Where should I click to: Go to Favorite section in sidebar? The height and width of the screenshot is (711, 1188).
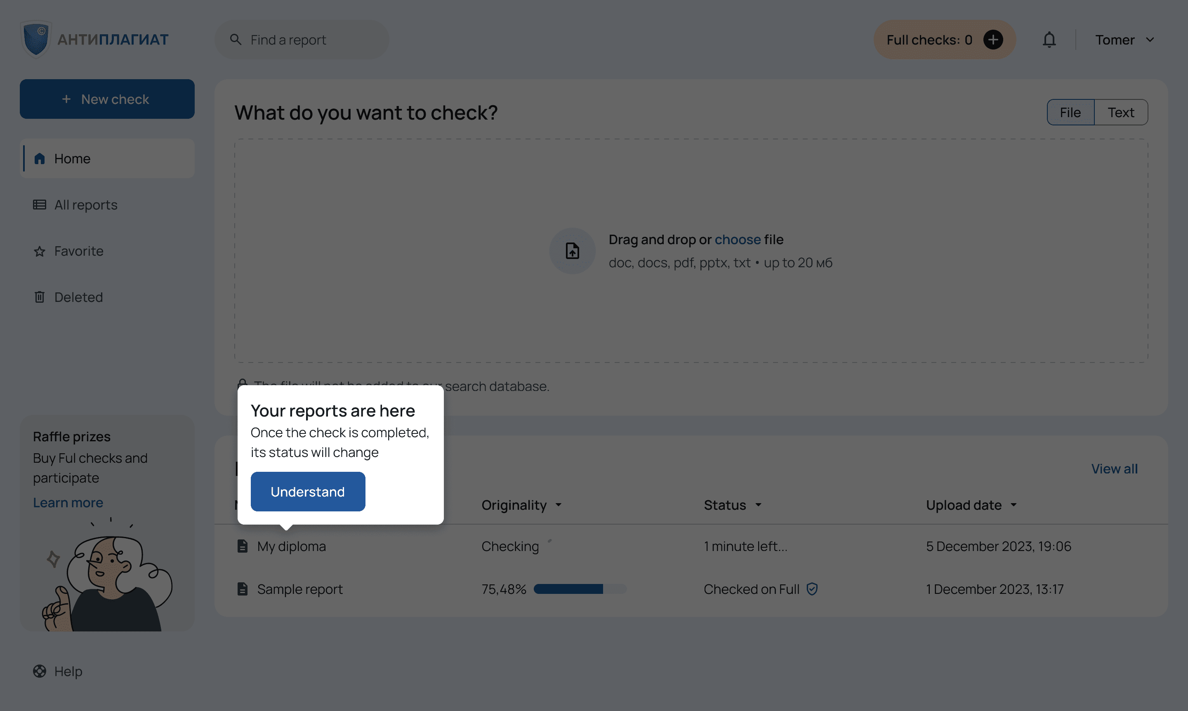[79, 251]
